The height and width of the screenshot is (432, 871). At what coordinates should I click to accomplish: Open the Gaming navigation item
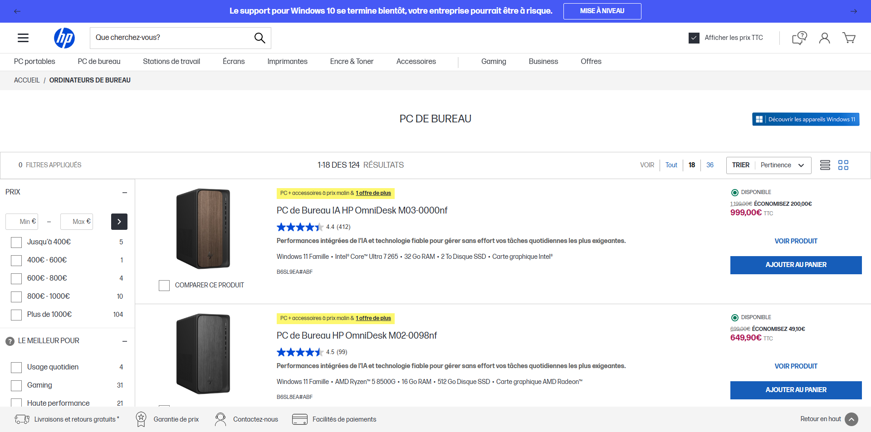tap(494, 62)
